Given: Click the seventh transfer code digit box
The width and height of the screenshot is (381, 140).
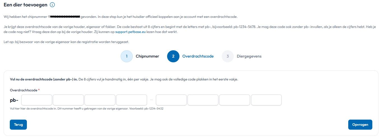Looking at the screenshot, I should [x=235, y=100].
